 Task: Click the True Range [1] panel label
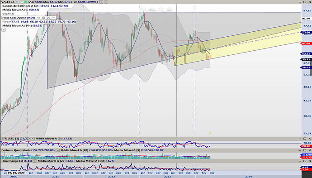click(x=13, y=161)
